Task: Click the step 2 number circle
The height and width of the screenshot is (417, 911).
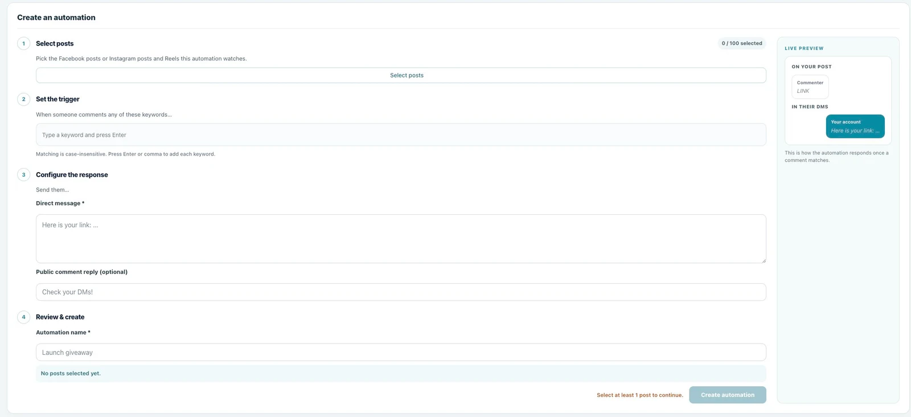Action: pos(23,99)
